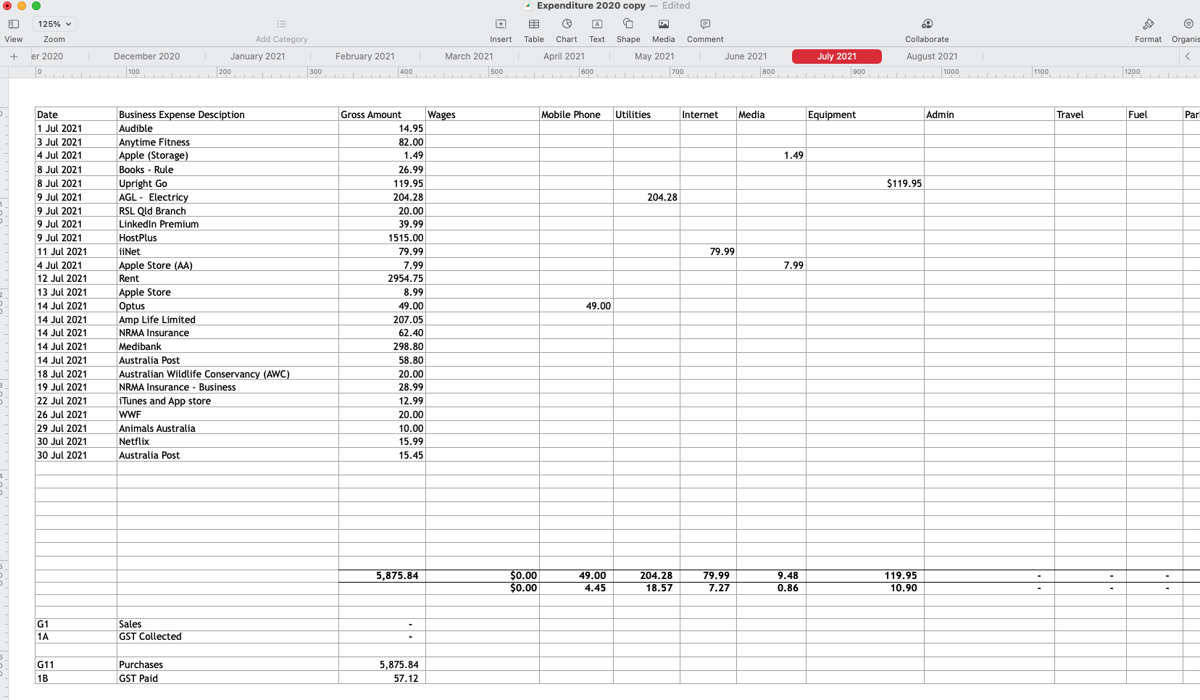Open the View sidebar options
The image size is (1200, 700).
[13, 24]
